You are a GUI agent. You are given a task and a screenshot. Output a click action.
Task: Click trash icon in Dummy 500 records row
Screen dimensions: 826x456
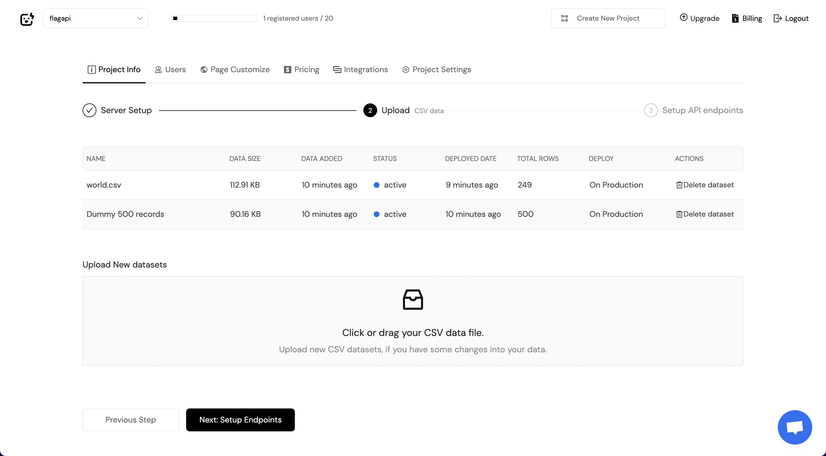tap(679, 214)
